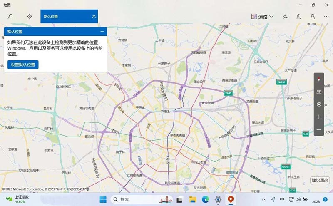Screen dimensions: 333x206
Task: Open the Windows Start menu
Action: pyautogui.click(x=103, y=199)
